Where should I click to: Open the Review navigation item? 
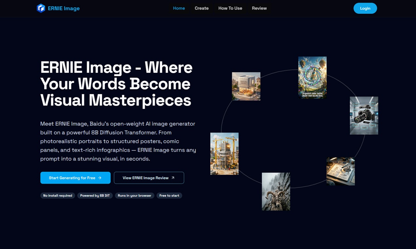(x=259, y=8)
